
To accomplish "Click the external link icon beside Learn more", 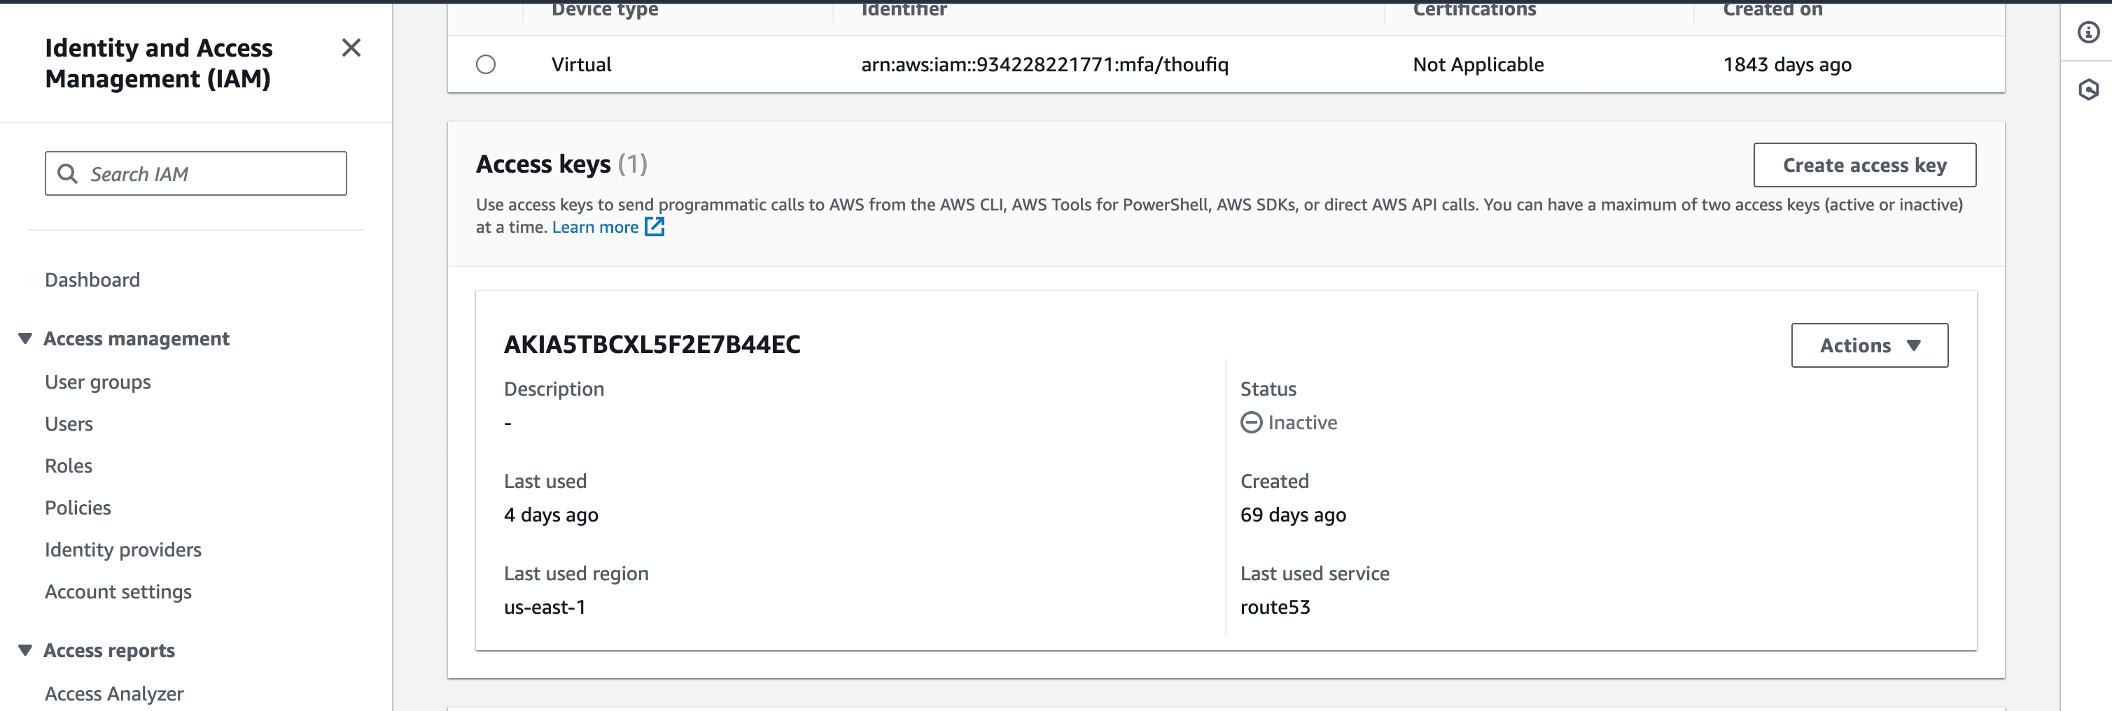I will [655, 227].
